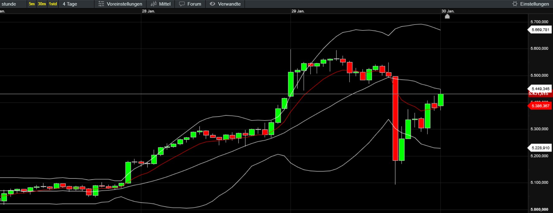Click the candlestick icon beside Mittel
The height and width of the screenshot is (213, 553).
click(154, 4)
